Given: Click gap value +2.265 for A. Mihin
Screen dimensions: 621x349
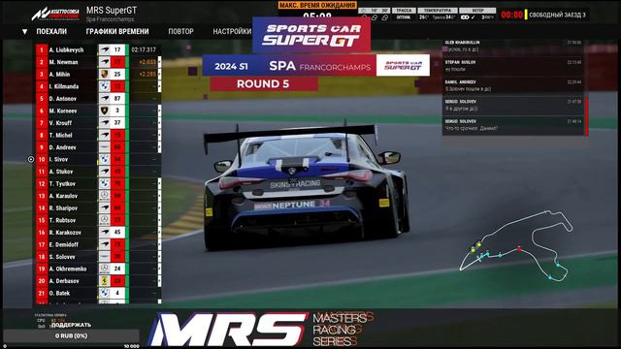Looking at the screenshot, I should click(x=147, y=75).
